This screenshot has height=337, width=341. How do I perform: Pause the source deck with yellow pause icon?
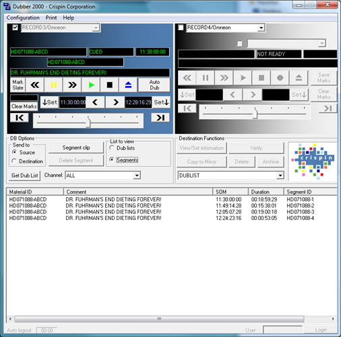pyautogui.click(x=53, y=85)
